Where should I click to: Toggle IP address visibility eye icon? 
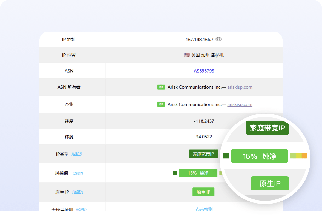[219, 39]
